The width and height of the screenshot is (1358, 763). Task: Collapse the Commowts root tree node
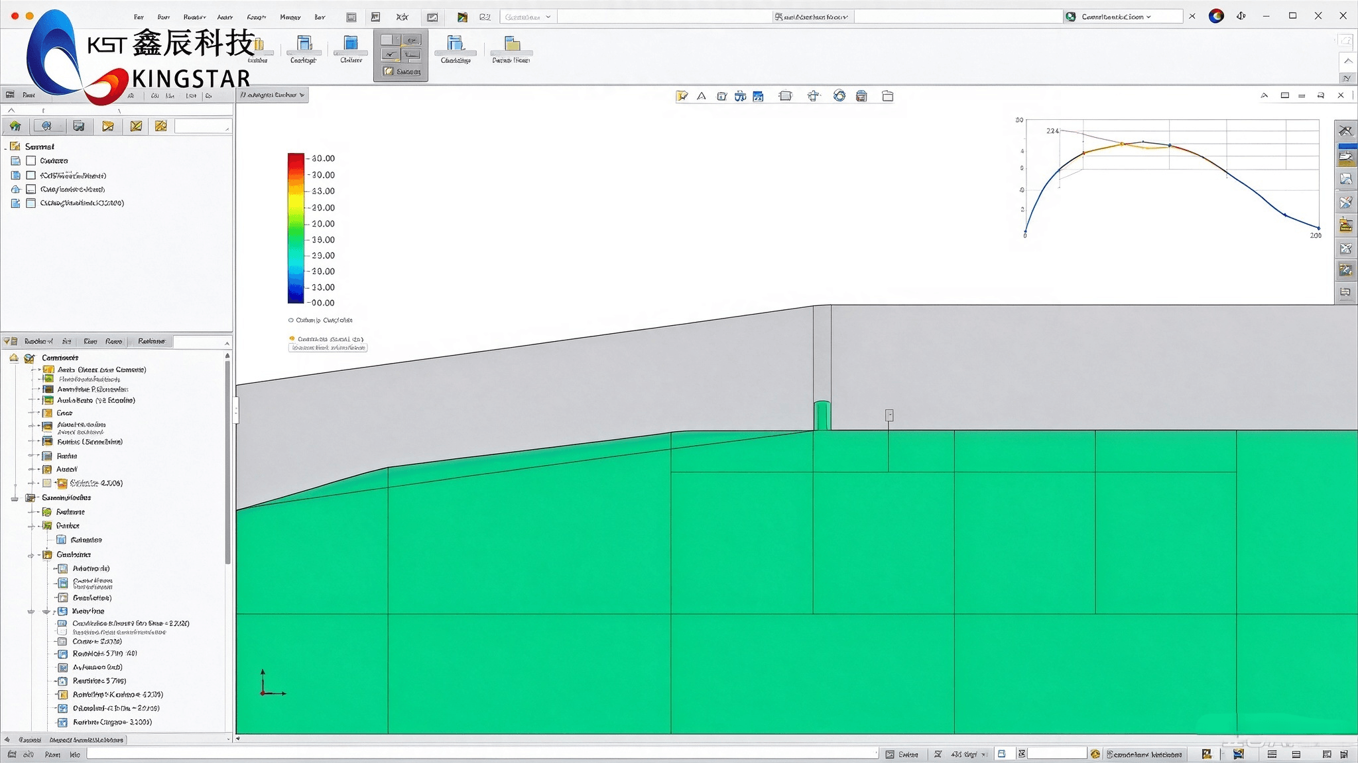14,358
